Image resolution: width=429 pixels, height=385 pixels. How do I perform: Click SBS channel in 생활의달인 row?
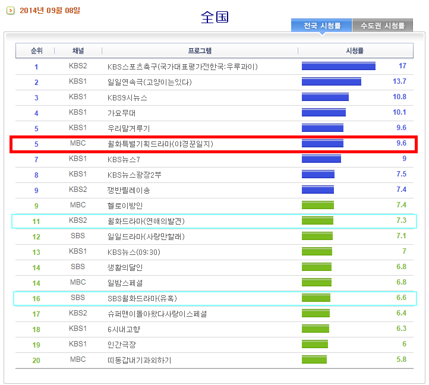pos(78,267)
